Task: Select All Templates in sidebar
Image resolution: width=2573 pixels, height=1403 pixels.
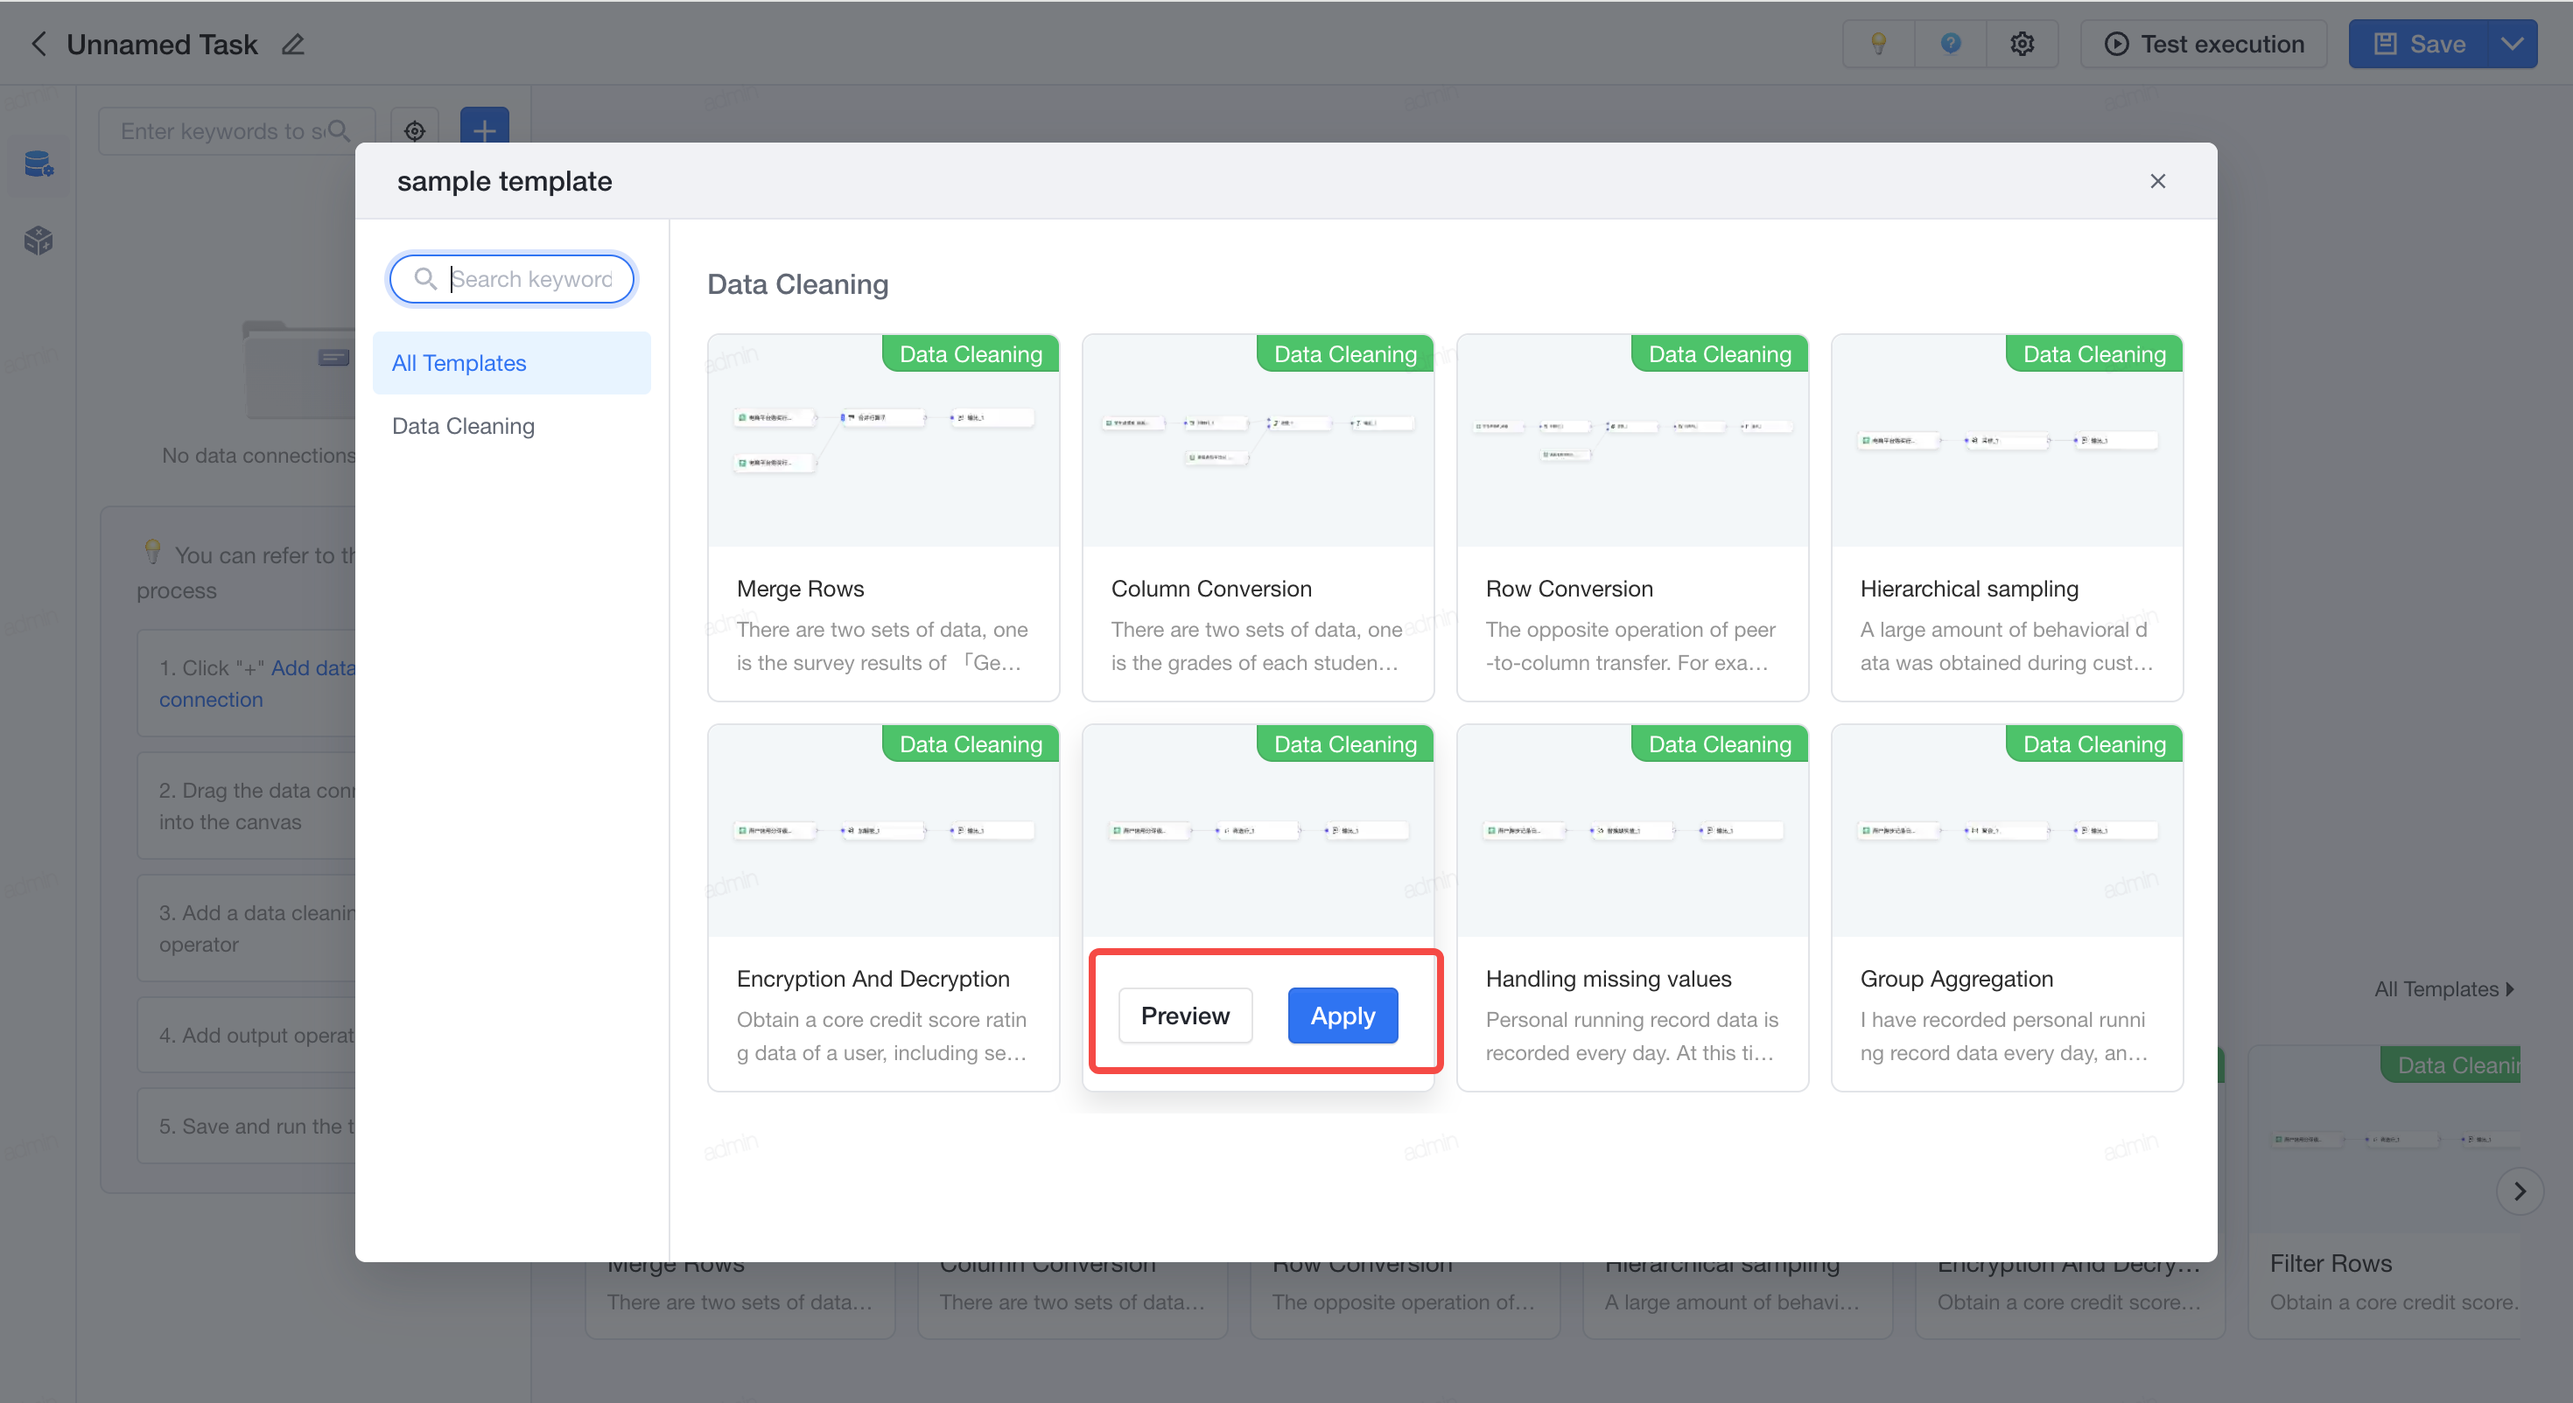Action: 511,364
